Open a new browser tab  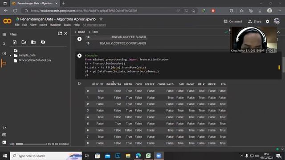point(63,3)
